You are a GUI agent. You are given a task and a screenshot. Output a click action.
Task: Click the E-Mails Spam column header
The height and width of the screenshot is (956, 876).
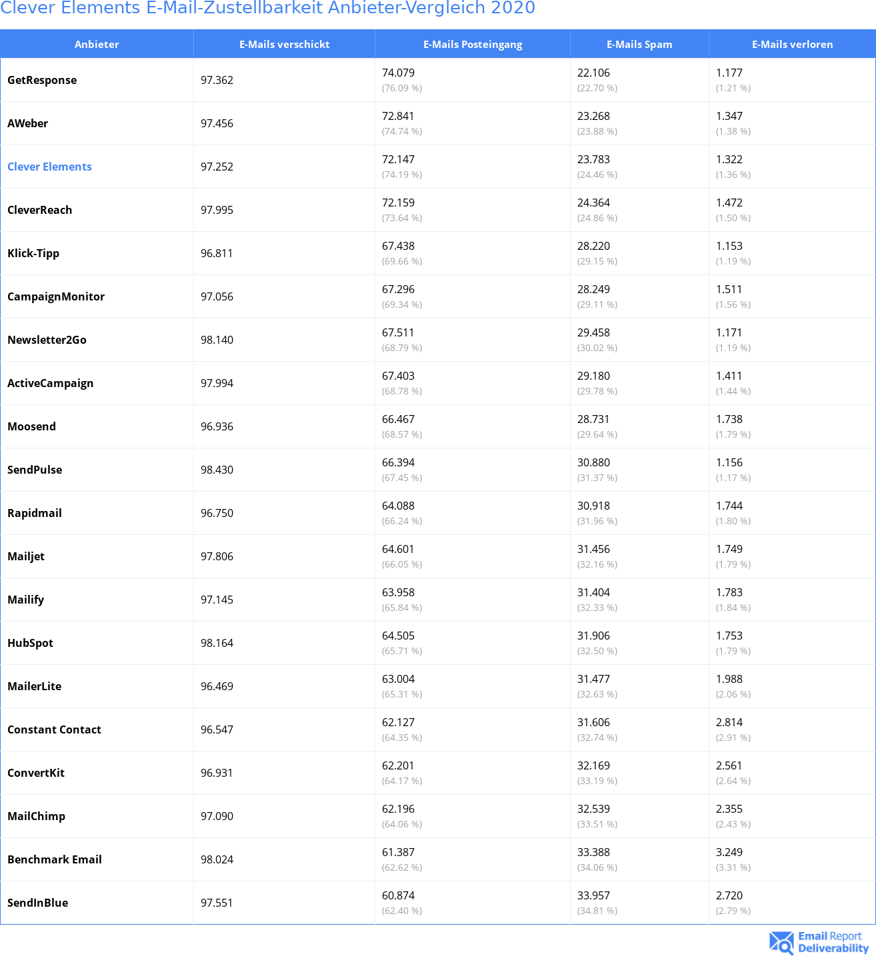pyautogui.click(x=639, y=44)
